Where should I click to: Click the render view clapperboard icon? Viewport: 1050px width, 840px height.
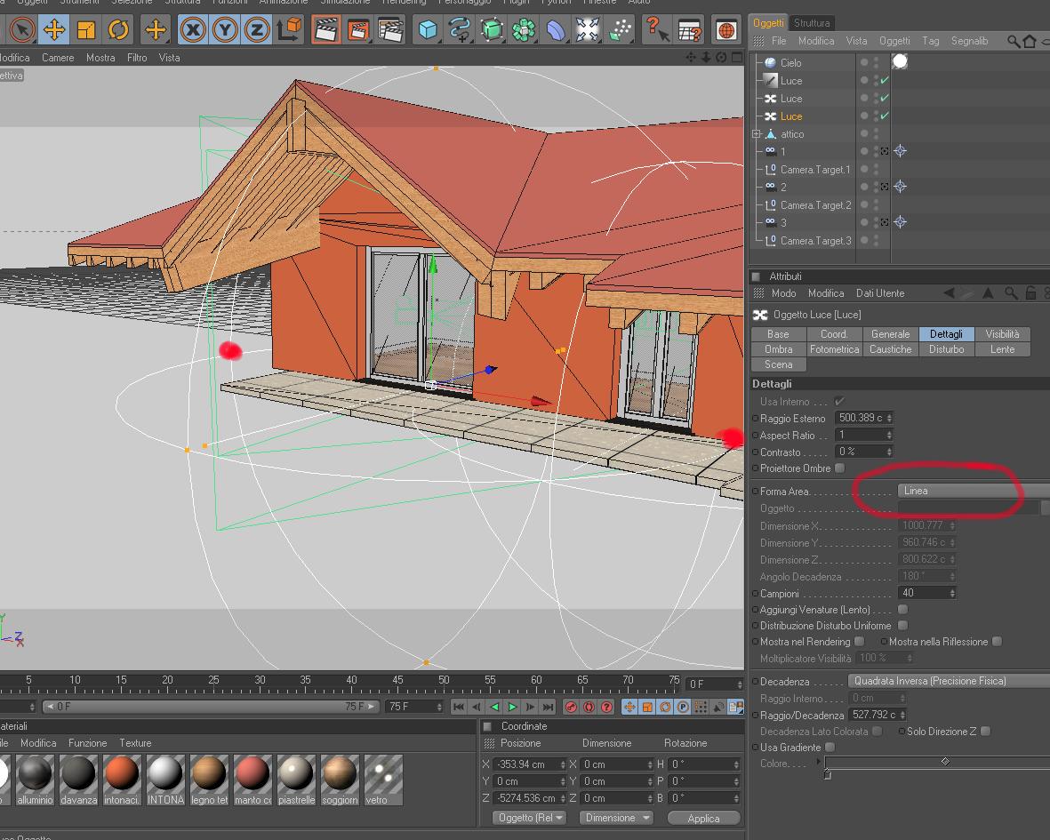(x=326, y=29)
